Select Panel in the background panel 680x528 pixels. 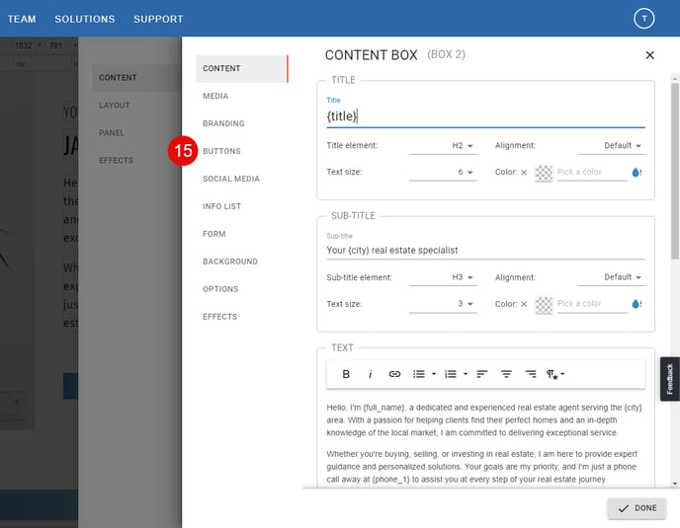point(112,132)
